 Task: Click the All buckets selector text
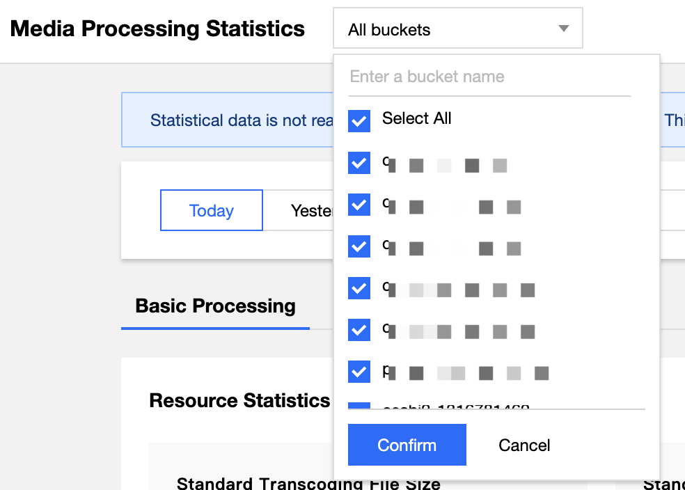click(x=389, y=30)
